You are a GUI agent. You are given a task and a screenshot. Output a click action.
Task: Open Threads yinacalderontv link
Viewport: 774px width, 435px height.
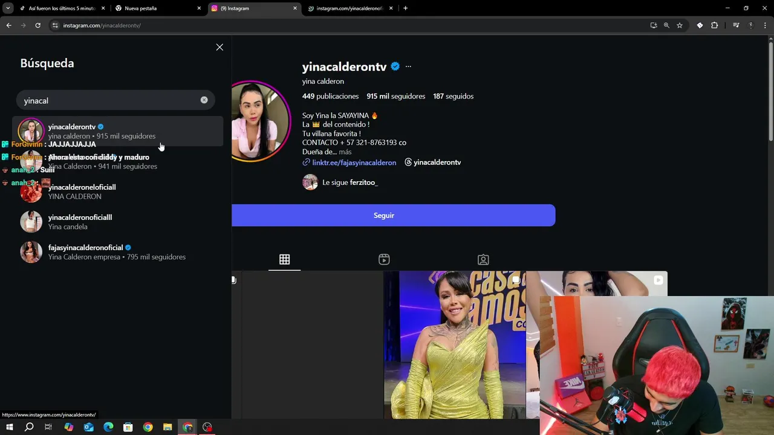point(433,163)
